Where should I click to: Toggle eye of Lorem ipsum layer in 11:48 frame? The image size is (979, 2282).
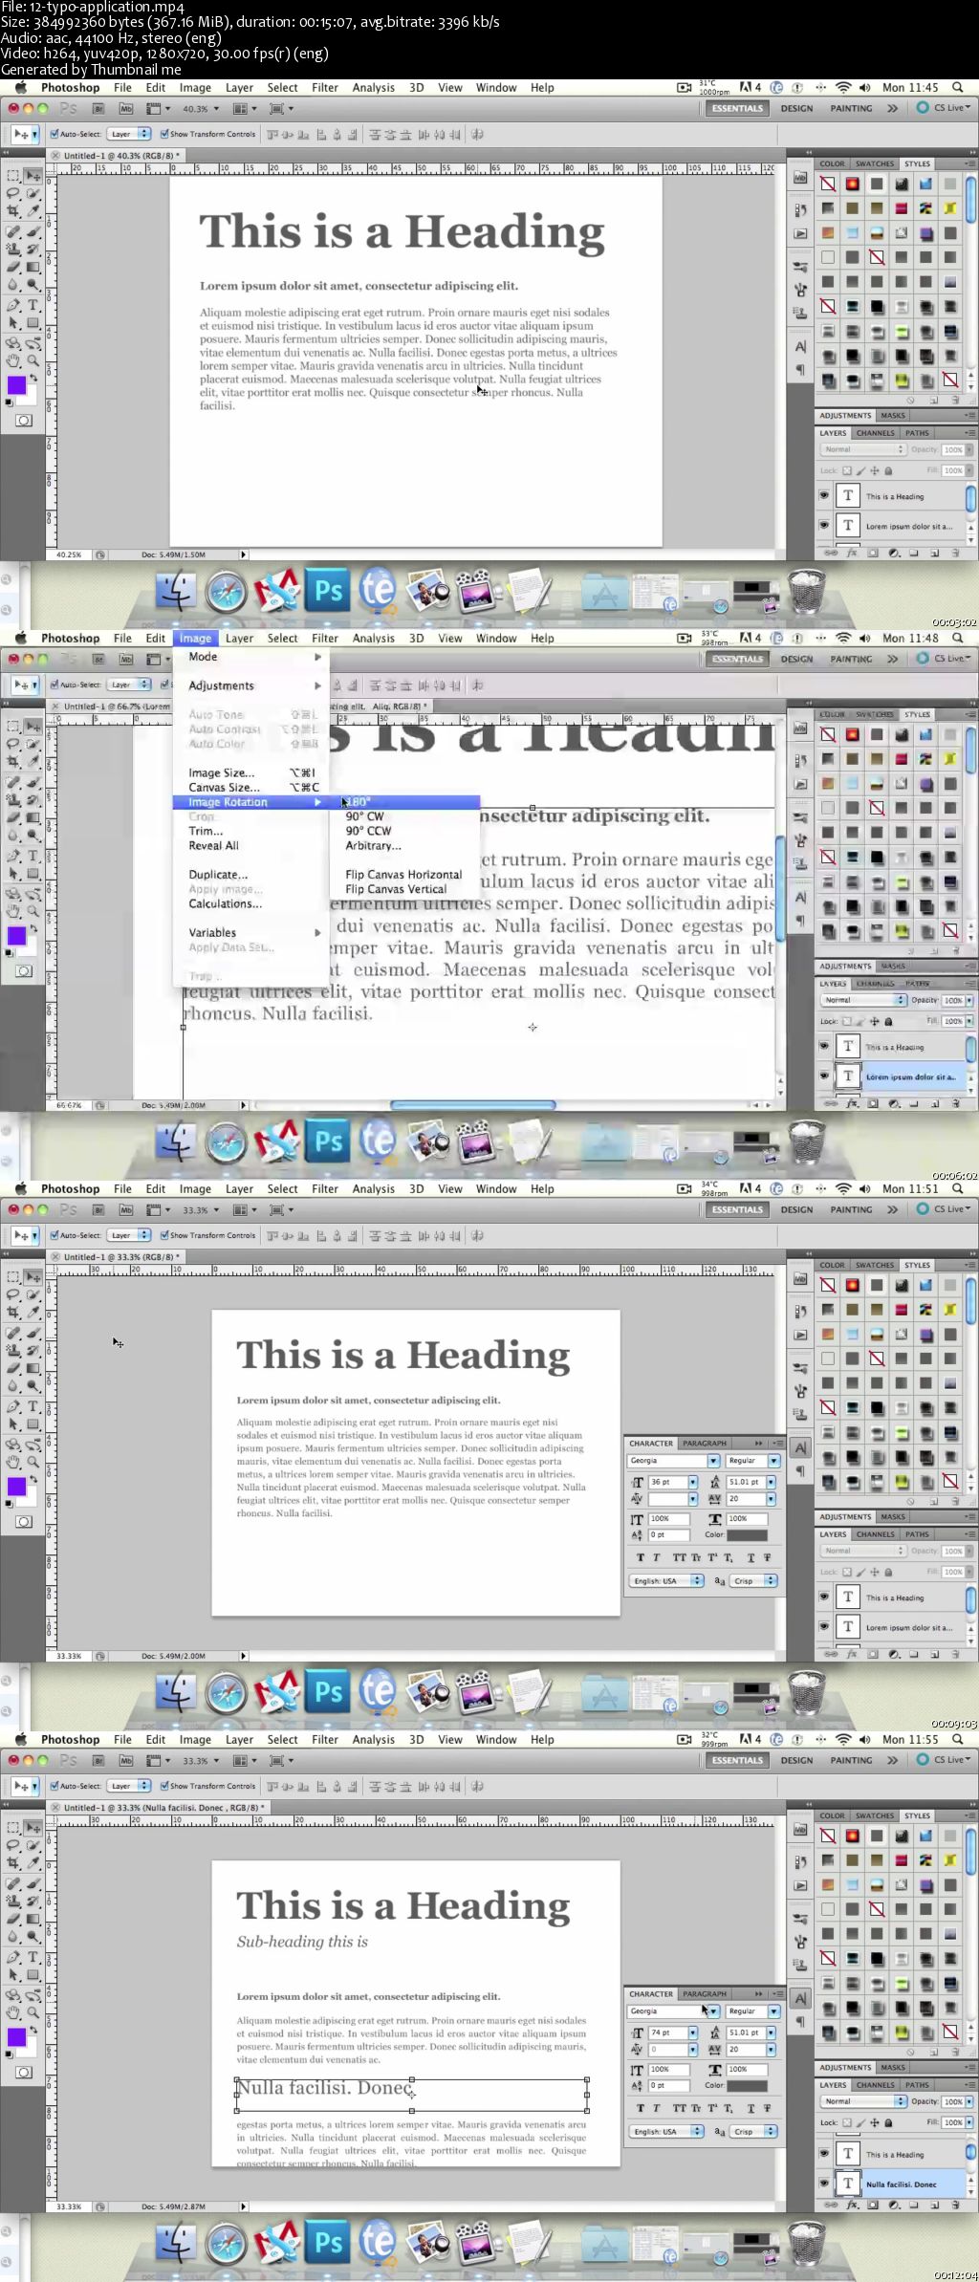824,1076
